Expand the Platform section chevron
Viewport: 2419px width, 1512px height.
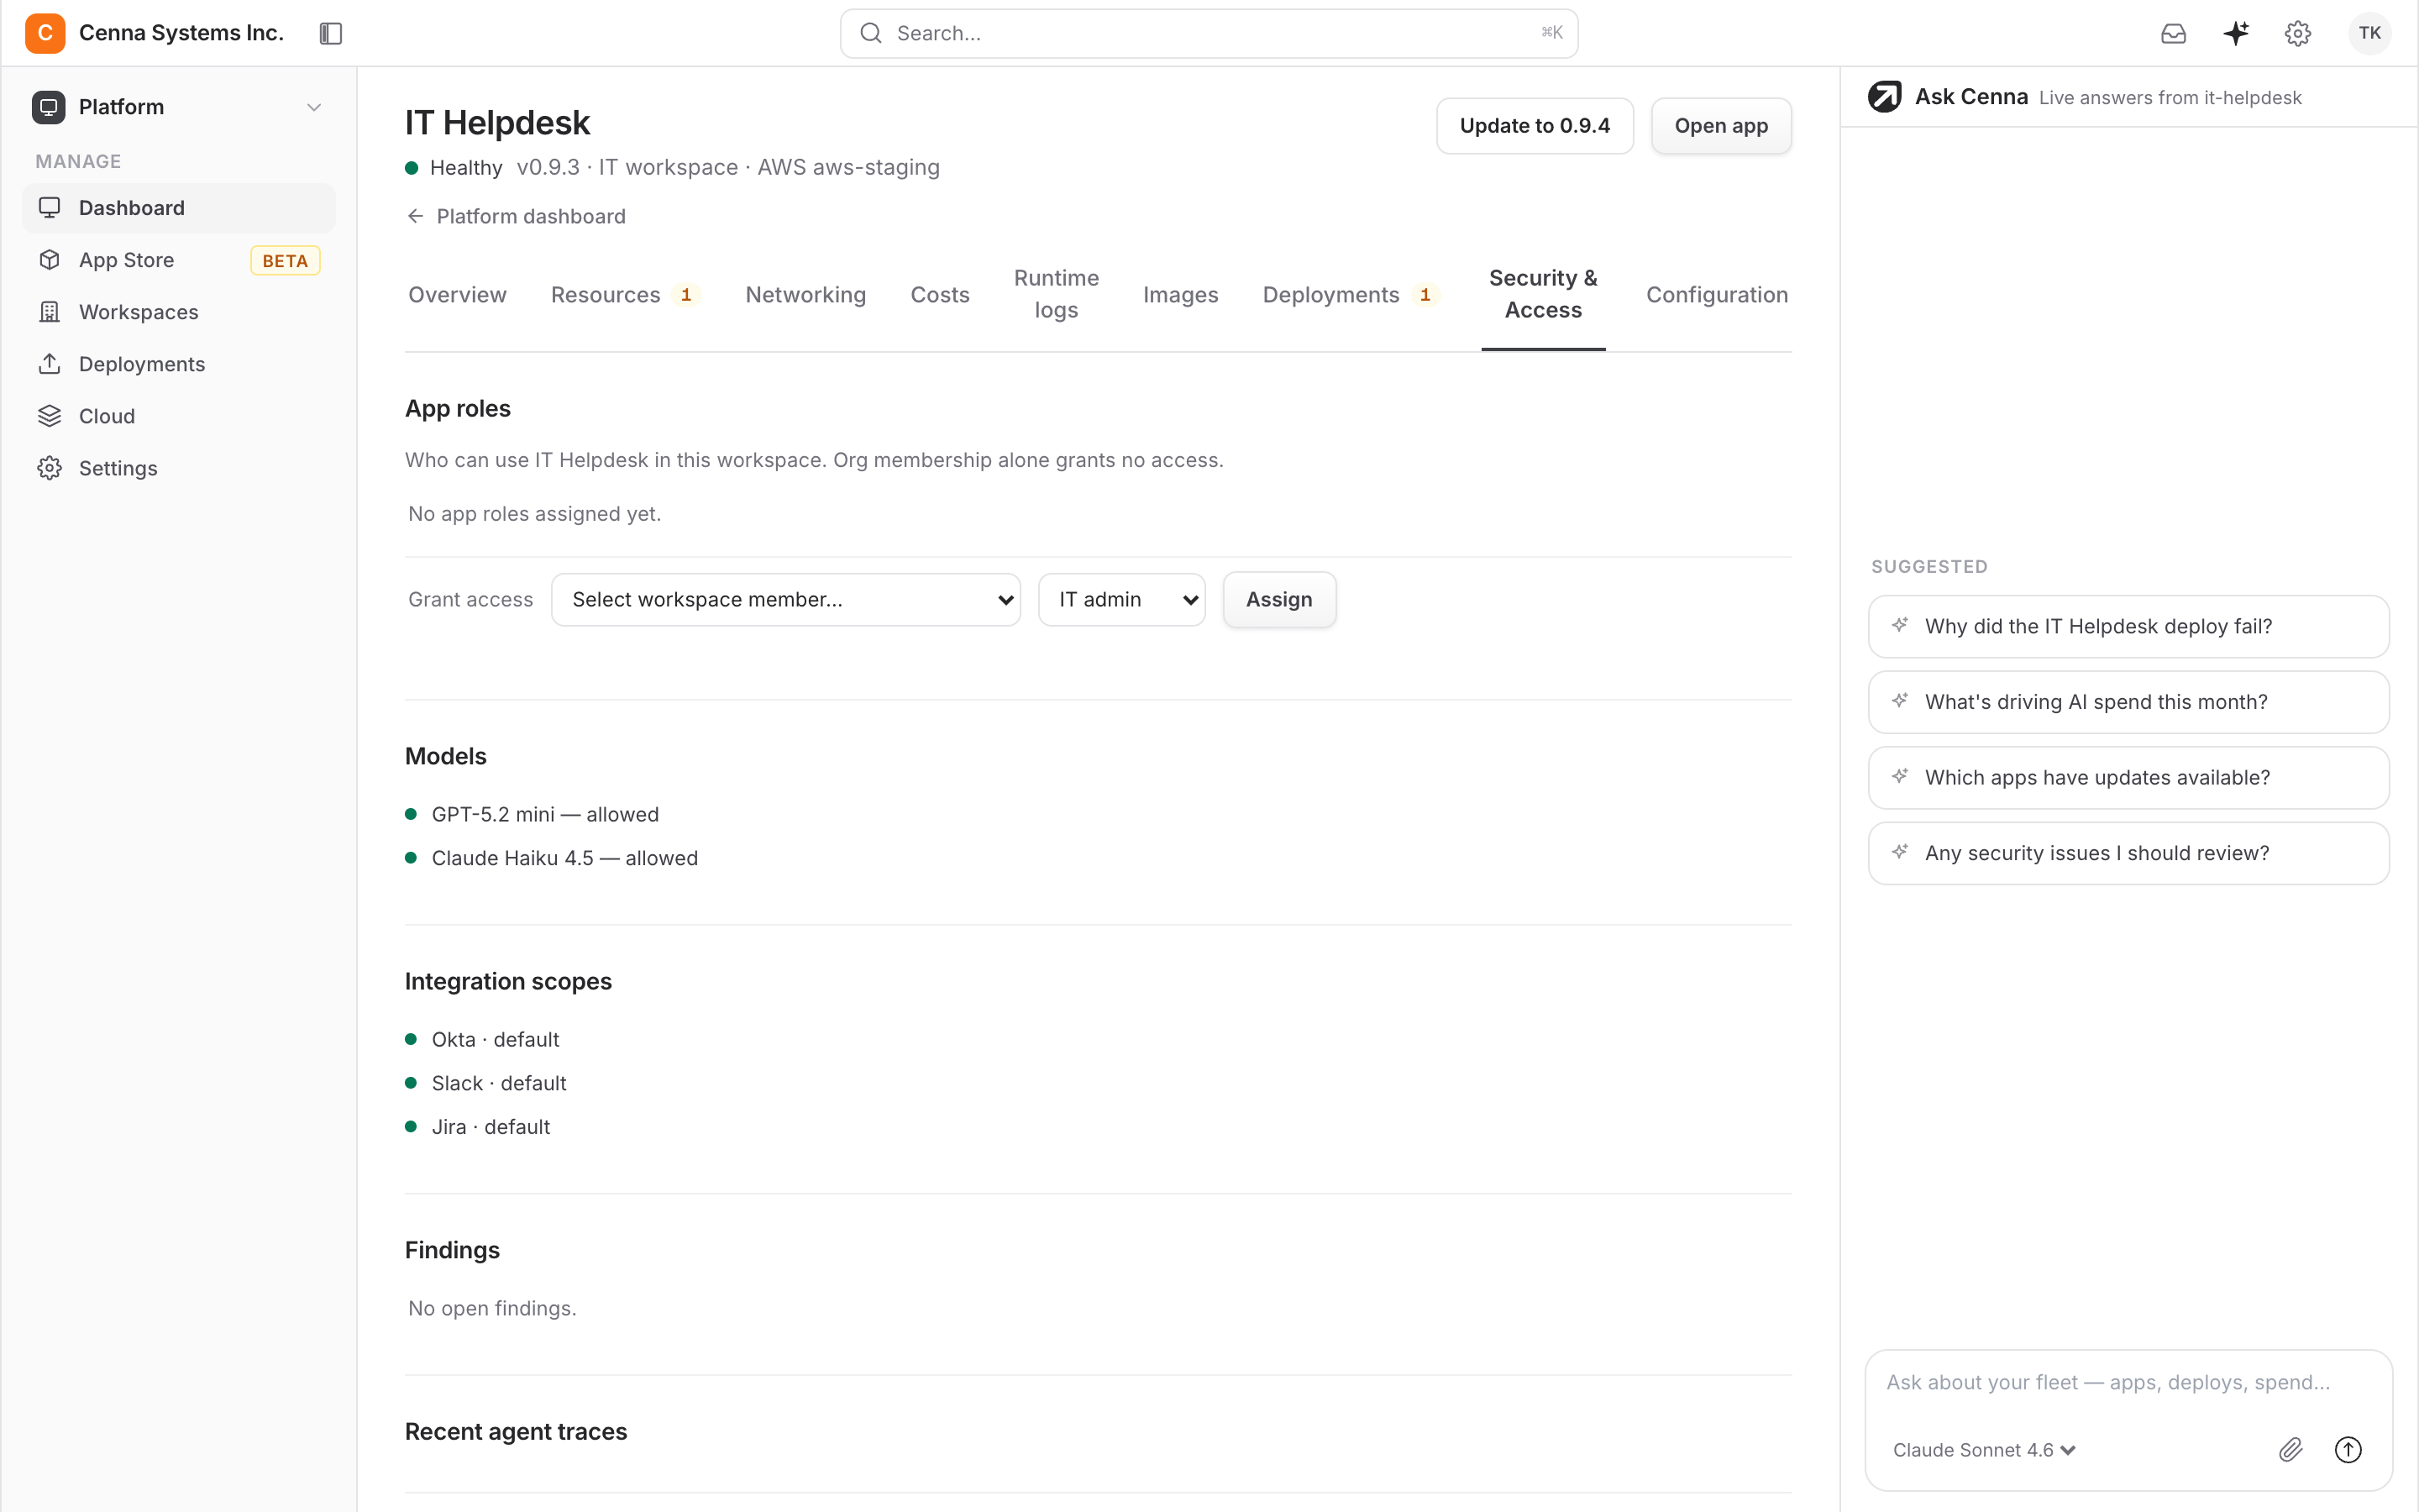314,107
